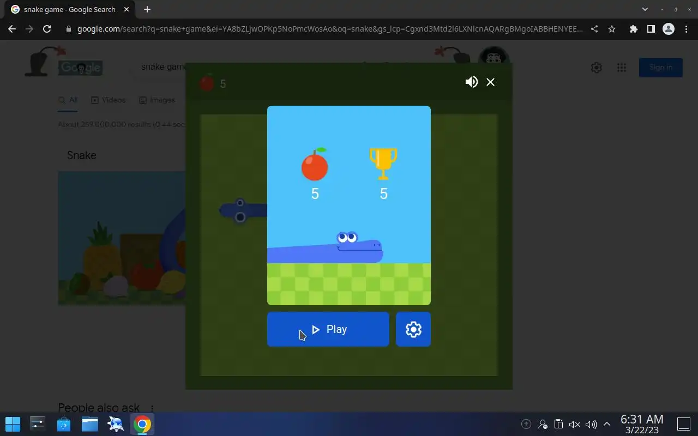Open a new Chrome tab
This screenshot has height=436, width=698.
(x=147, y=9)
